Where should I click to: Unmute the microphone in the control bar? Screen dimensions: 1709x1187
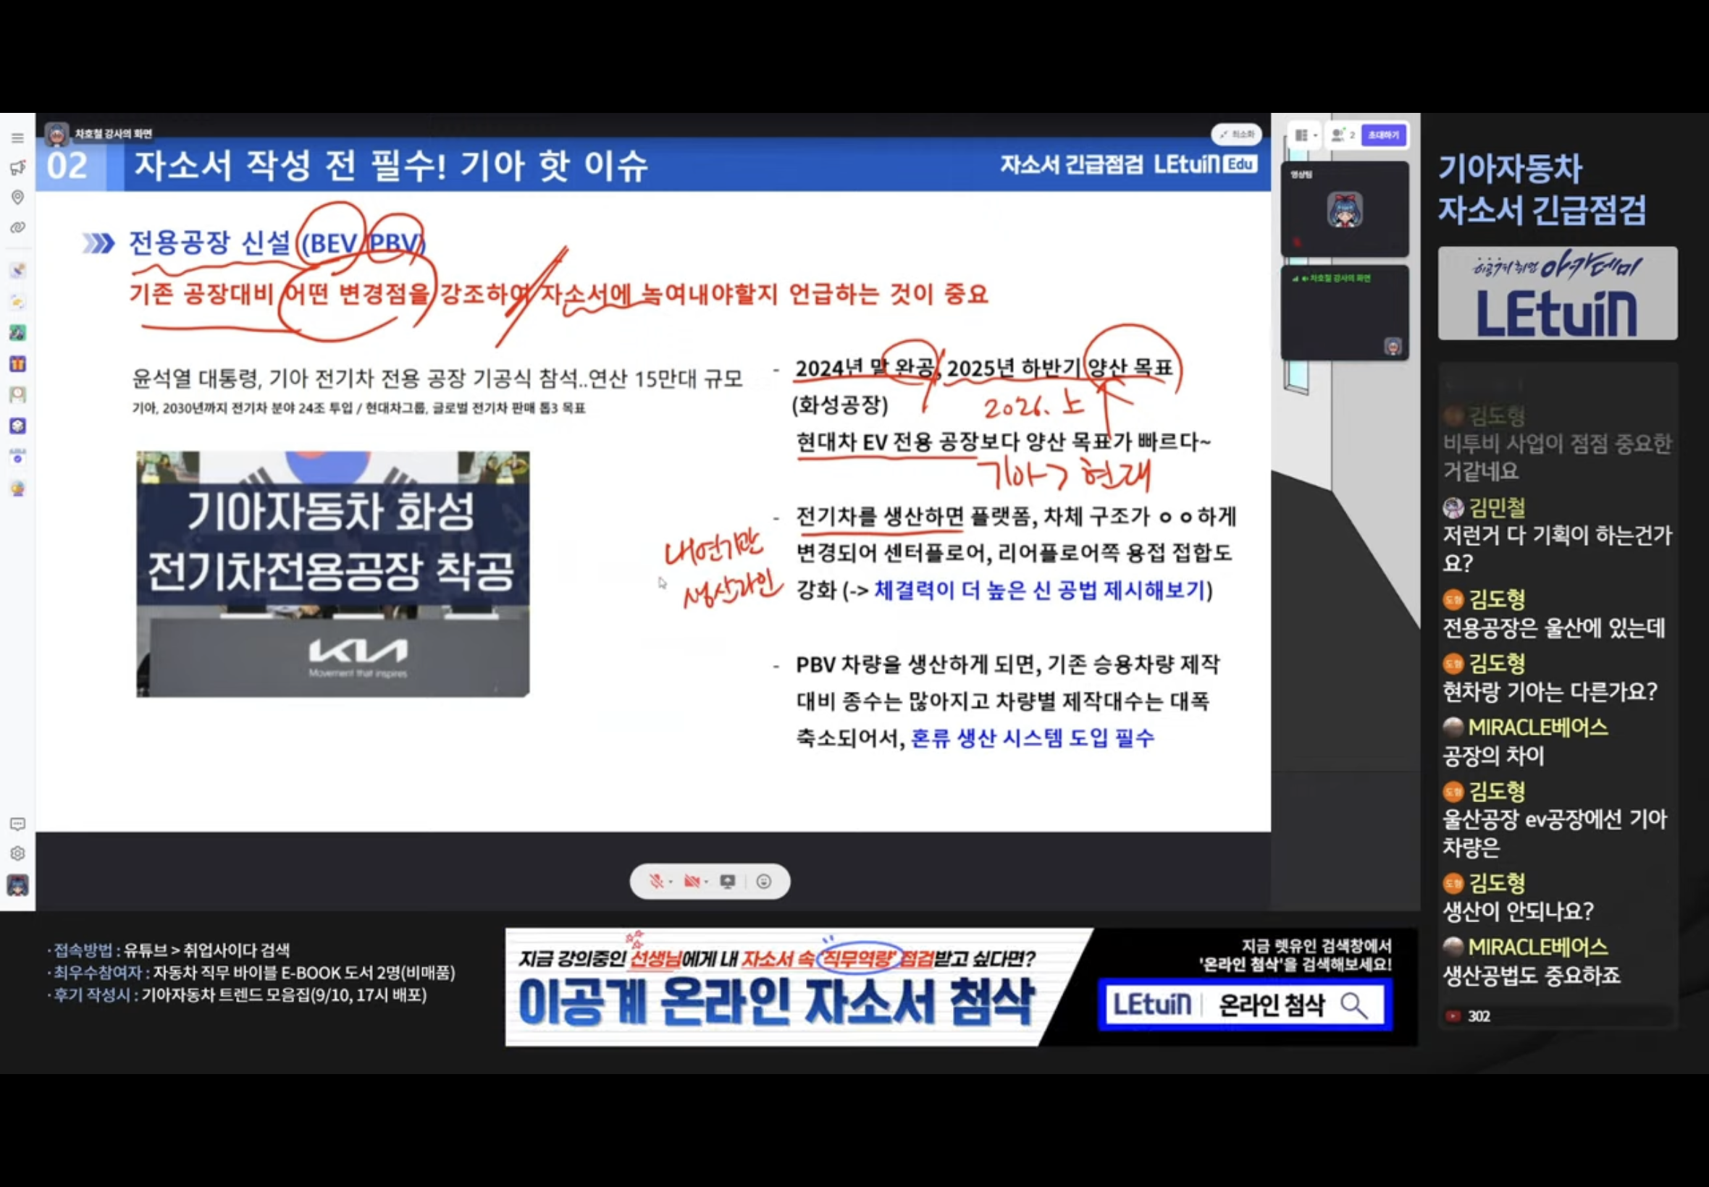click(x=656, y=882)
